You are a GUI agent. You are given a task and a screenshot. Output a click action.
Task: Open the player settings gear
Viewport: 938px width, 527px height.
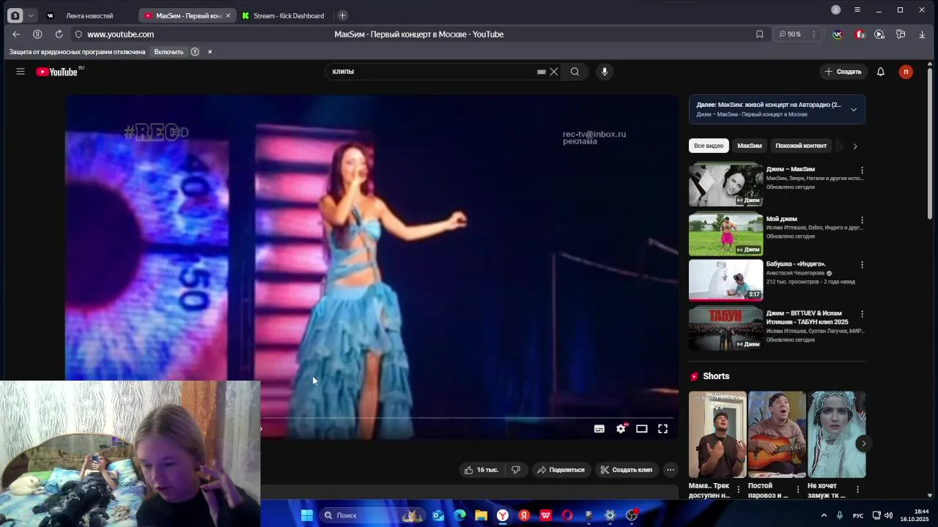(621, 429)
